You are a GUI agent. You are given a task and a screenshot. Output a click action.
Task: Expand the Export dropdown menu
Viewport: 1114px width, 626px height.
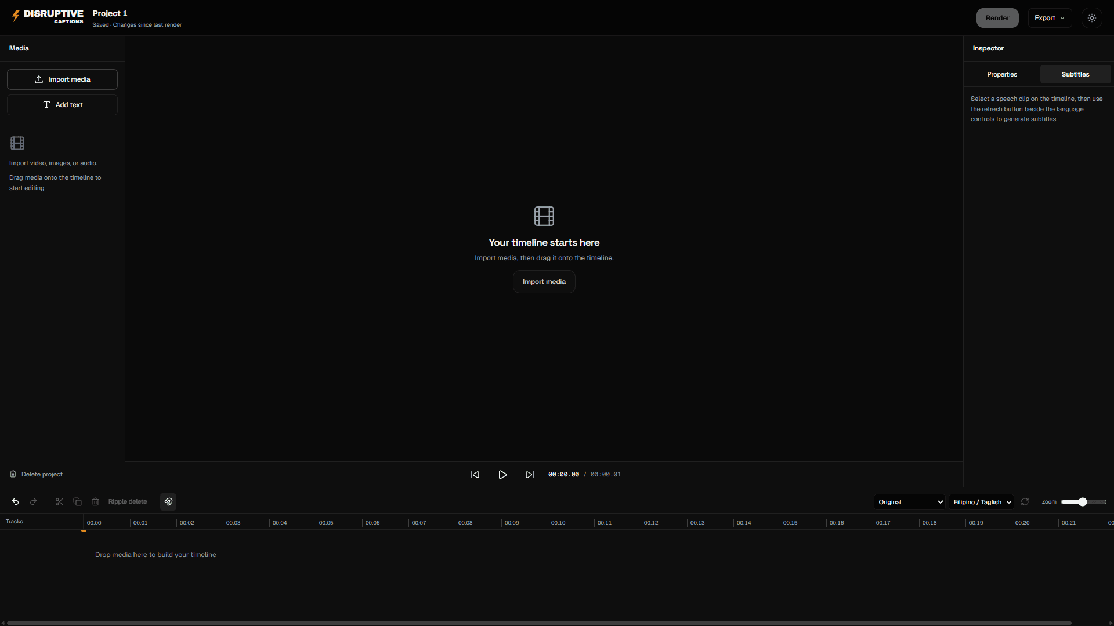[x=1050, y=18]
